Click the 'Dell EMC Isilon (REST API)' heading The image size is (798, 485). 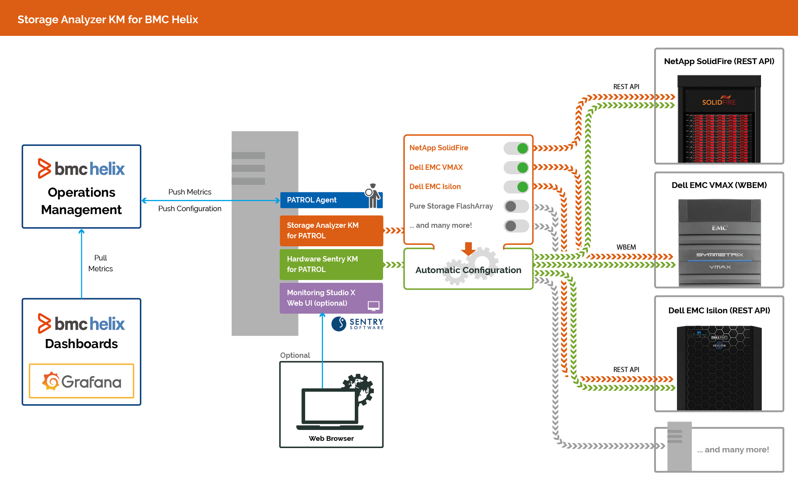pyautogui.click(x=719, y=310)
